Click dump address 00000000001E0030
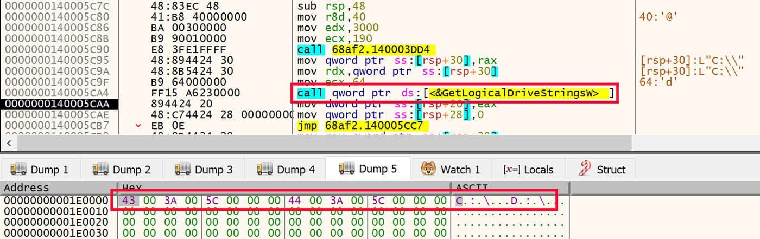This screenshot has width=760, height=239. pyautogui.click(x=57, y=233)
